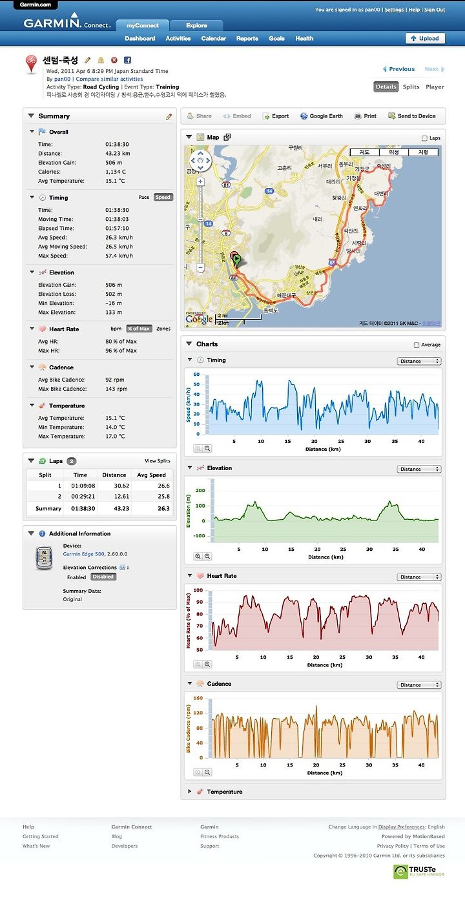Click the Elevation Corrections help question icon
This screenshot has width=465, height=906.
tap(122, 568)
